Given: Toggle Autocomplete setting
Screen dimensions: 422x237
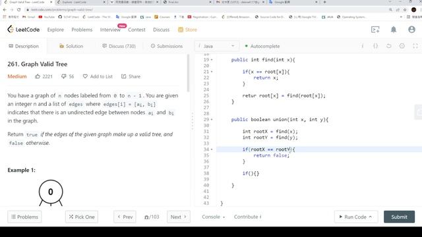Looking at the screenshot, I should (262, 46).
